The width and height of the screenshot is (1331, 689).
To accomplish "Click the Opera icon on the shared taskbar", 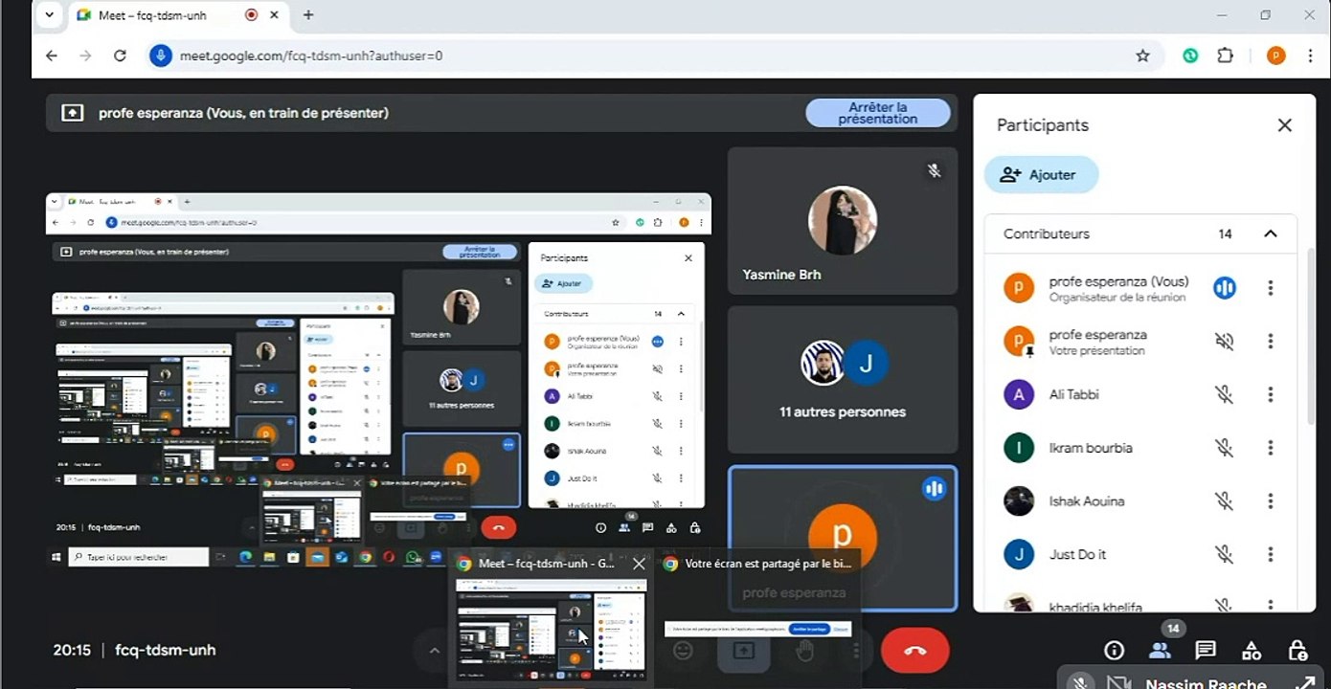I will tap(389, 556).
